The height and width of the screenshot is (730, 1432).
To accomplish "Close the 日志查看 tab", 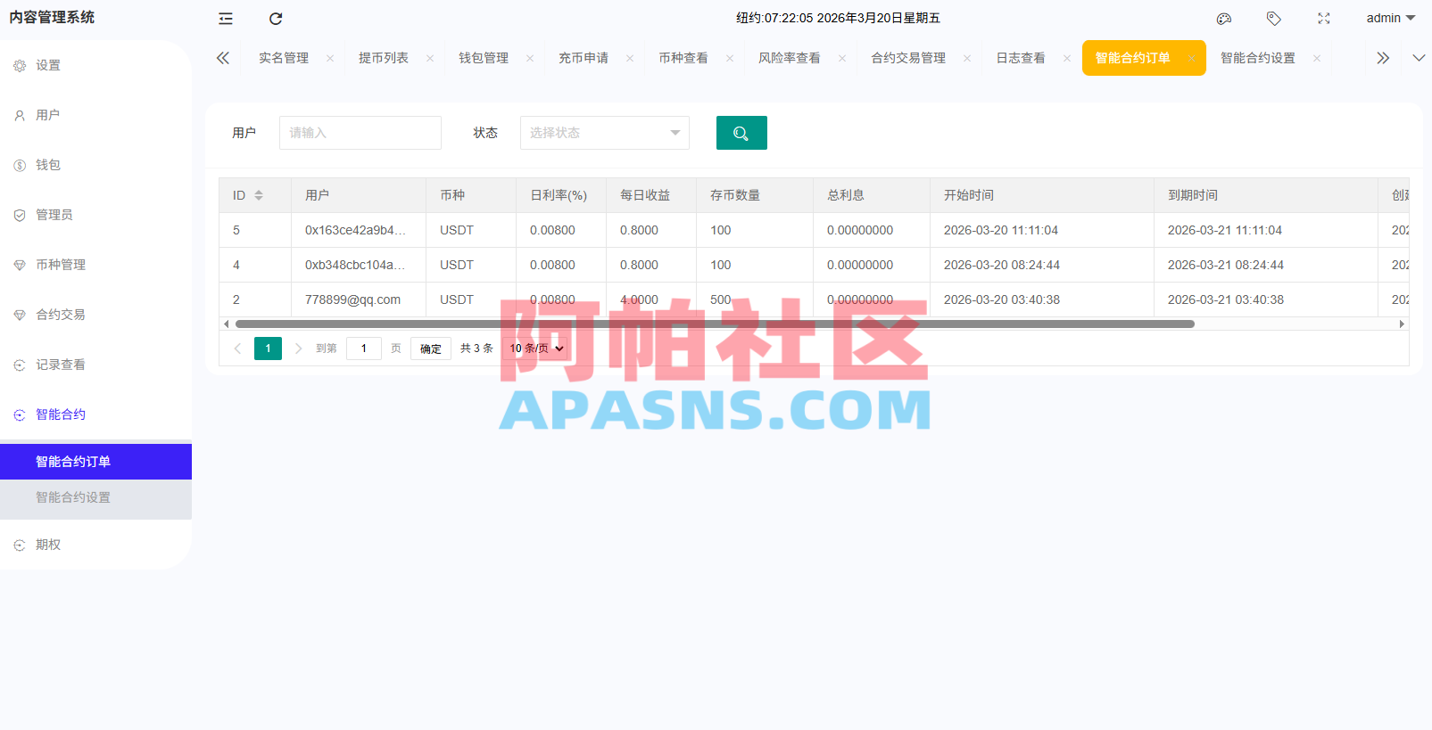I will click(x=1067, y=58).
